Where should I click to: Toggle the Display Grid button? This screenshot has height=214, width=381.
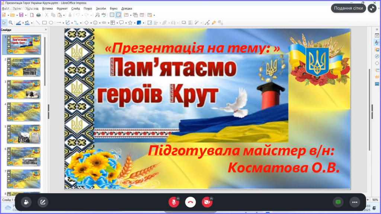coord(112,15)
